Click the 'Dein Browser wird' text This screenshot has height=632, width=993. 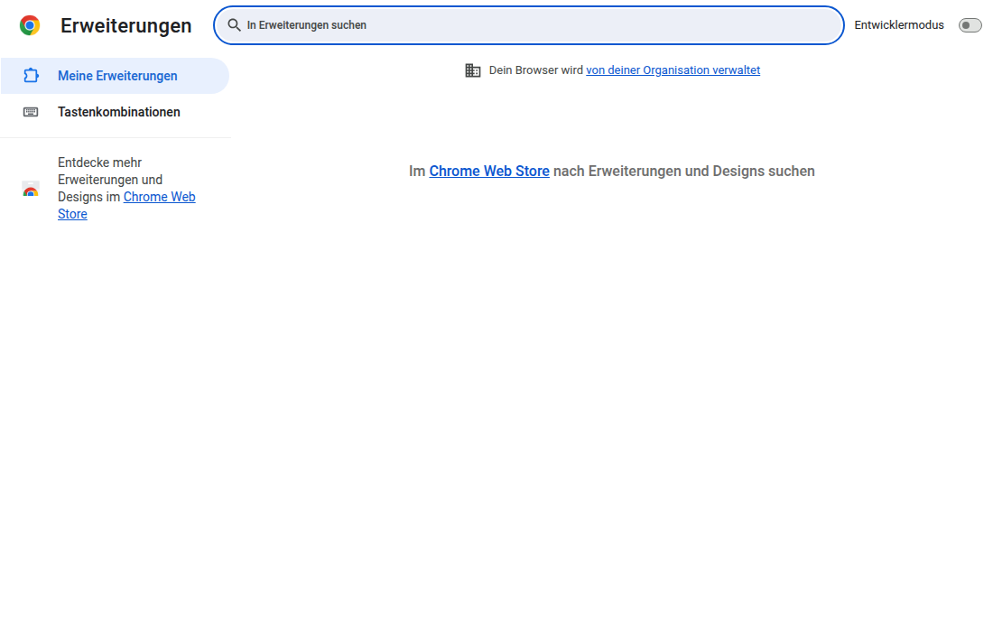535,70
